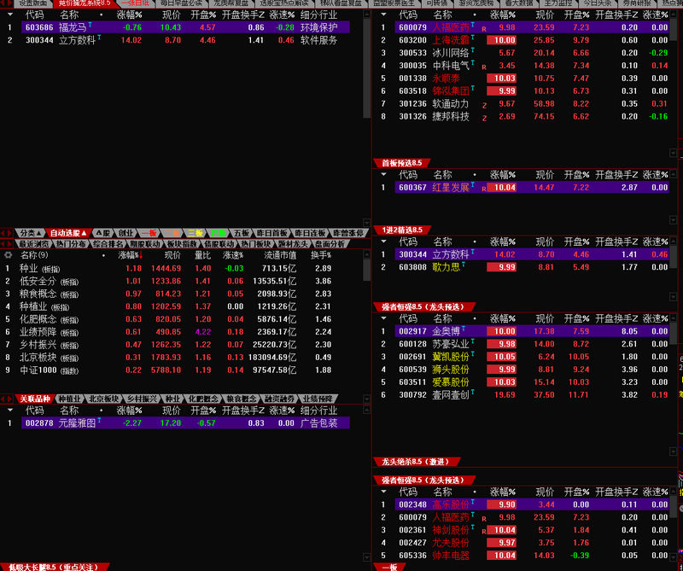The width and height of the screenshot is (683, 571).
Task: Open the 乡村振兴 related tab
Action: pos(141,399)
